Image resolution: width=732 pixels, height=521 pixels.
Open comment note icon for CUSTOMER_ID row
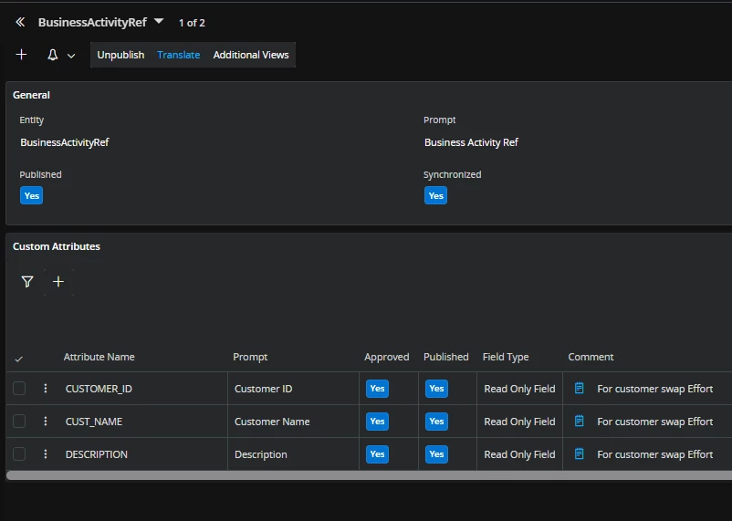tap(579, 389)
